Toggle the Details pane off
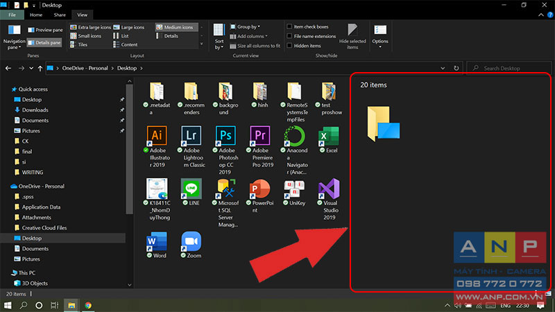The height and width of the screenshot is (312, 555). coord(44,42)
